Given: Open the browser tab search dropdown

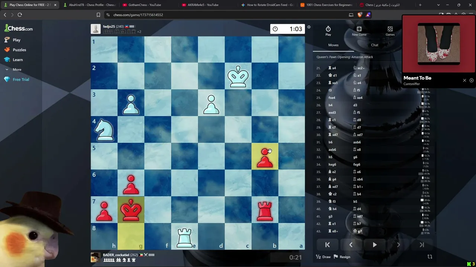Looking at the screenshot, I should click(438, 5).
